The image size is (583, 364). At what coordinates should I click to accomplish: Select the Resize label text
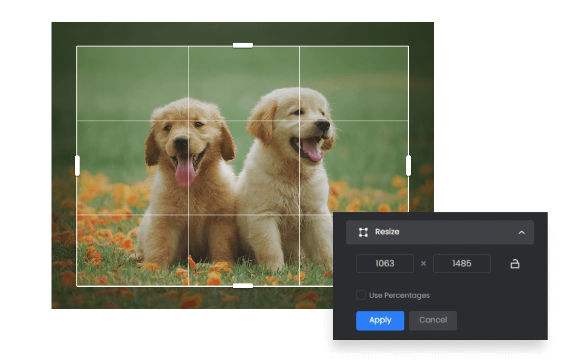(387, 232)
